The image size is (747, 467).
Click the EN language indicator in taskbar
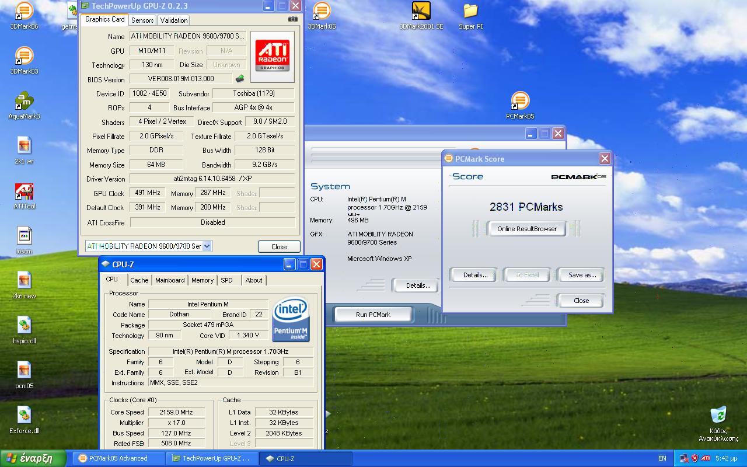pos(662,458)
